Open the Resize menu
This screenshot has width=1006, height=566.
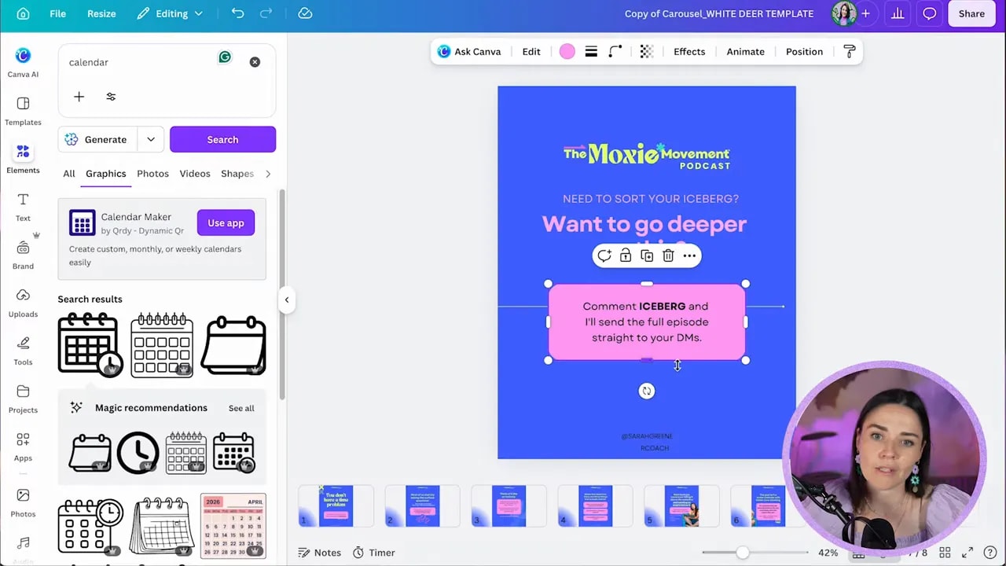101,13
